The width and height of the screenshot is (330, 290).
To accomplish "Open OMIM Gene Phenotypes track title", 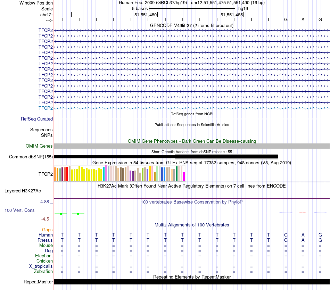I will 192,141.
